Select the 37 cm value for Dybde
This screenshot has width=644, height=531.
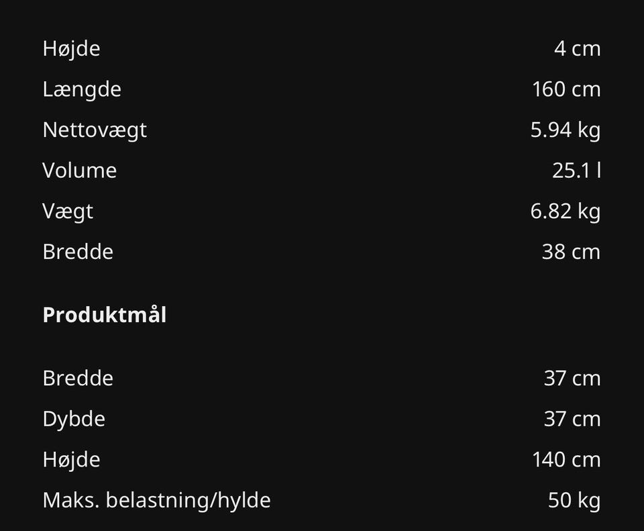point(572,419)
